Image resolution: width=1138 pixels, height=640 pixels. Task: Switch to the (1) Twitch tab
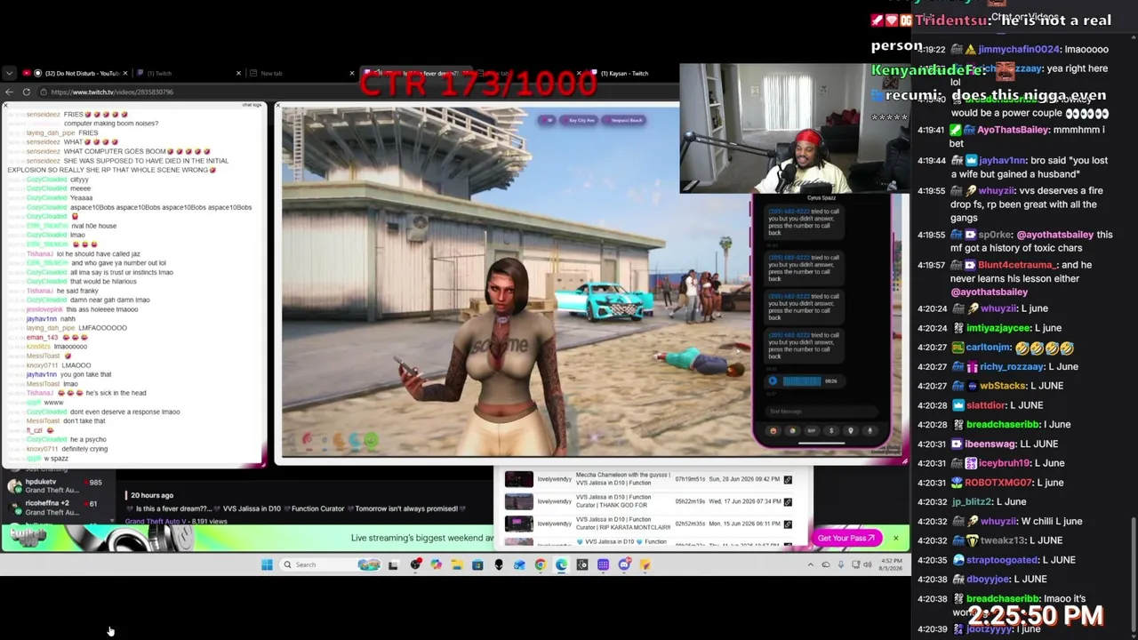188,73
